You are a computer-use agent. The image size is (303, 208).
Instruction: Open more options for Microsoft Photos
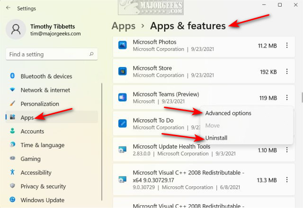286,46
